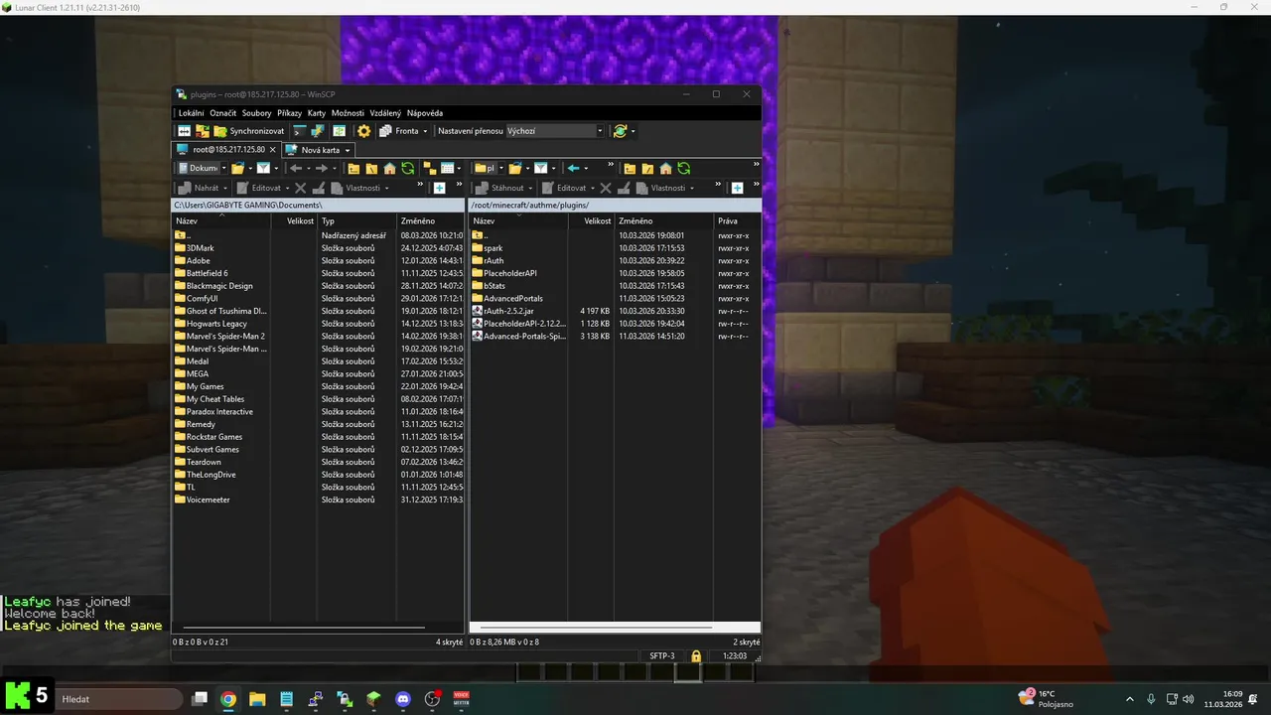This screenshot has height=715, width=1271.
Task: Click the Nová karta tab
Action: coord(321,150)
